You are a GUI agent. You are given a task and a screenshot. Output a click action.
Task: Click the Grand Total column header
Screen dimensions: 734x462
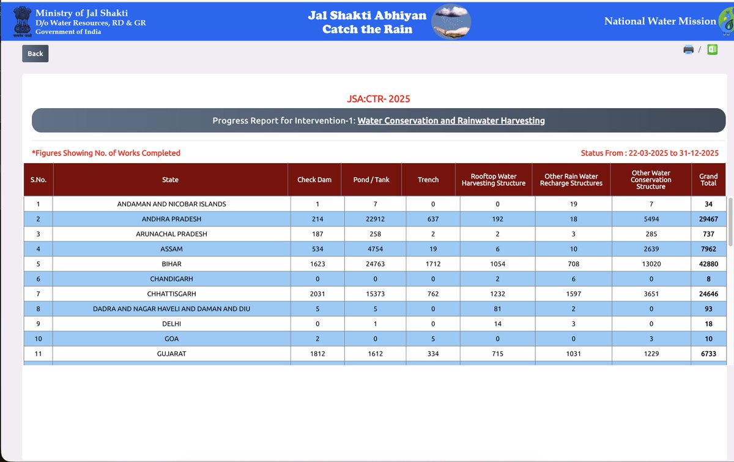(708, 180)
